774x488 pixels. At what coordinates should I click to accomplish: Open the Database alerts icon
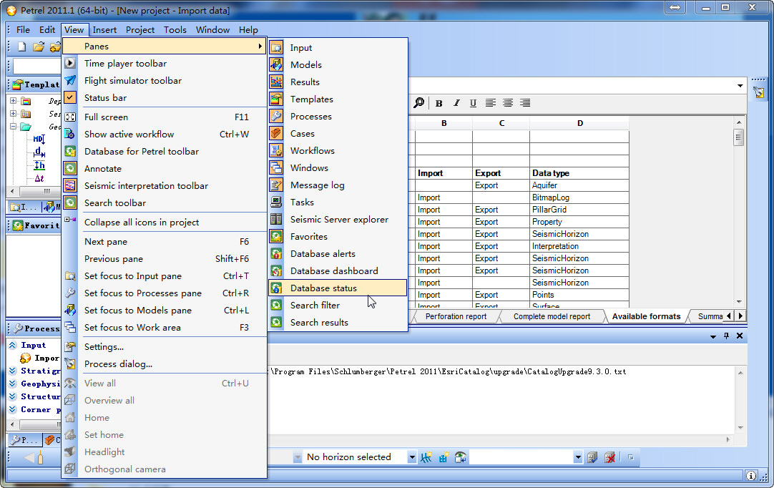coord(276,254)
